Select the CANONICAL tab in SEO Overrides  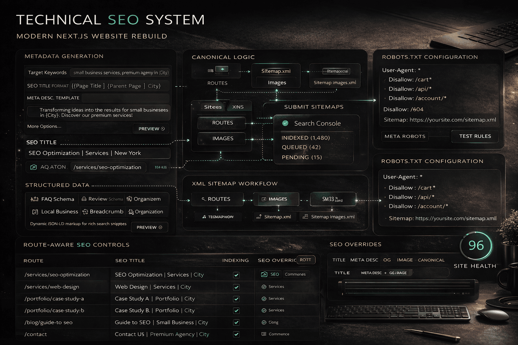tap(431, 260)
